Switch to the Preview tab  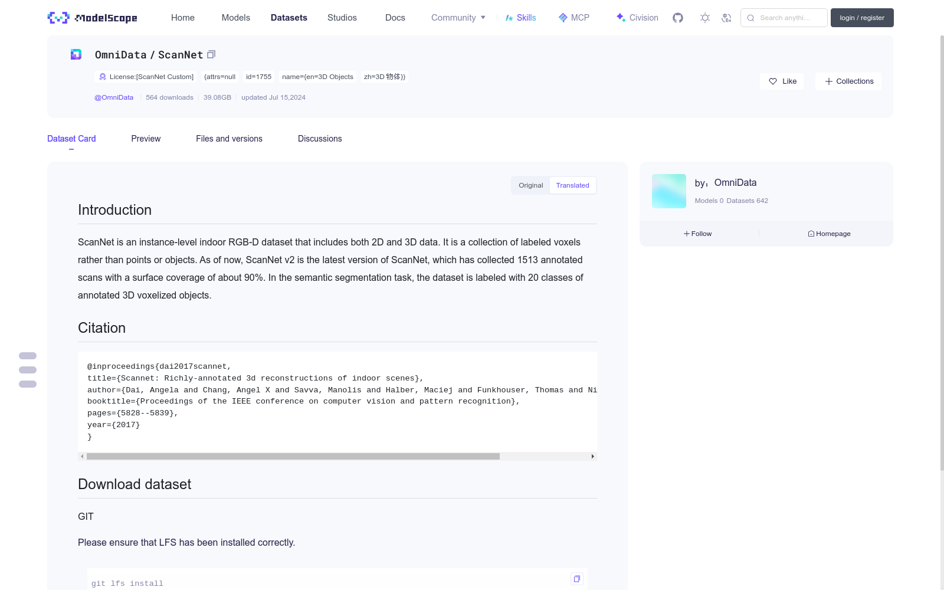146,139
